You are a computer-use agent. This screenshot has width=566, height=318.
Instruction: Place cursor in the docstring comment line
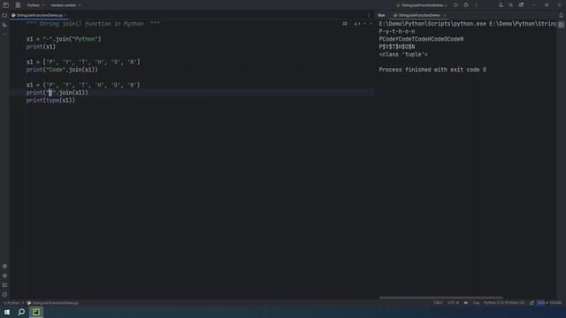[x=93, y=24]
